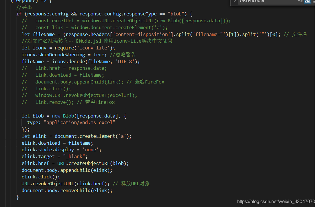
Task: Click "URL.createObjectURL(blob)" in the elink.href line
Action: (92, 163)
